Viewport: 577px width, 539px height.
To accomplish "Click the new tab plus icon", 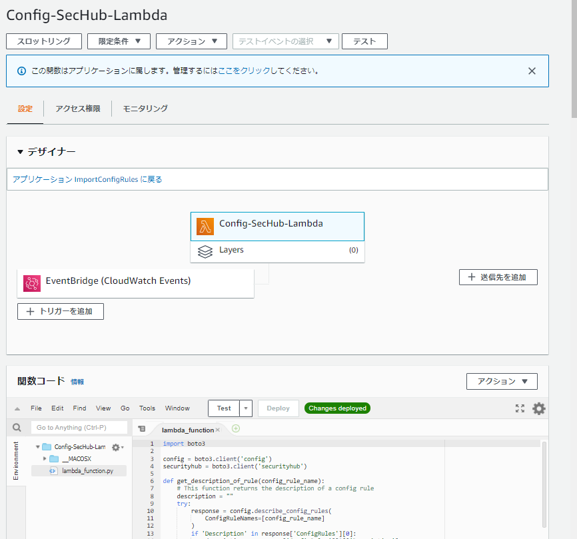I will (236, 428).
